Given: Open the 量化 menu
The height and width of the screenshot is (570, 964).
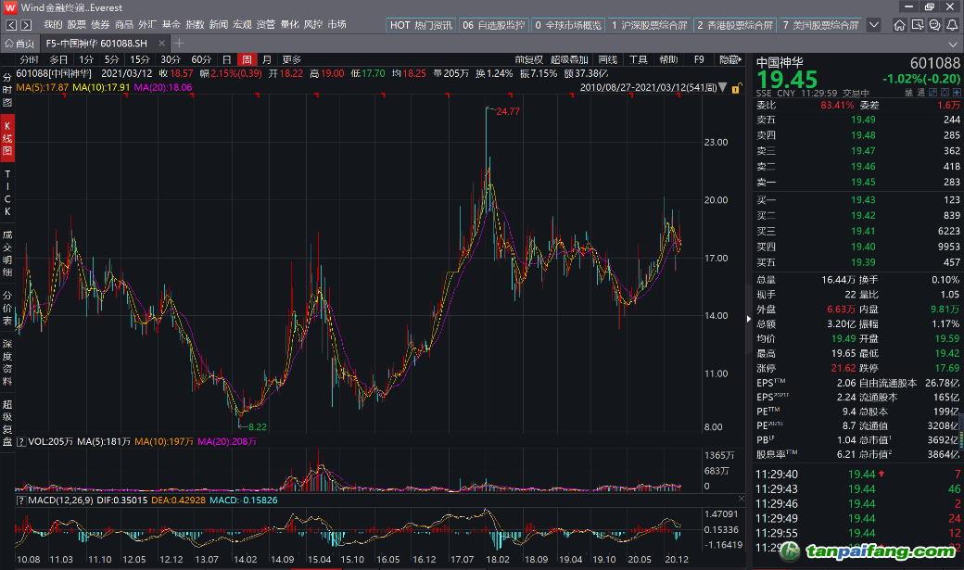Looking at the screenshot, I should [x=289, y=25].
